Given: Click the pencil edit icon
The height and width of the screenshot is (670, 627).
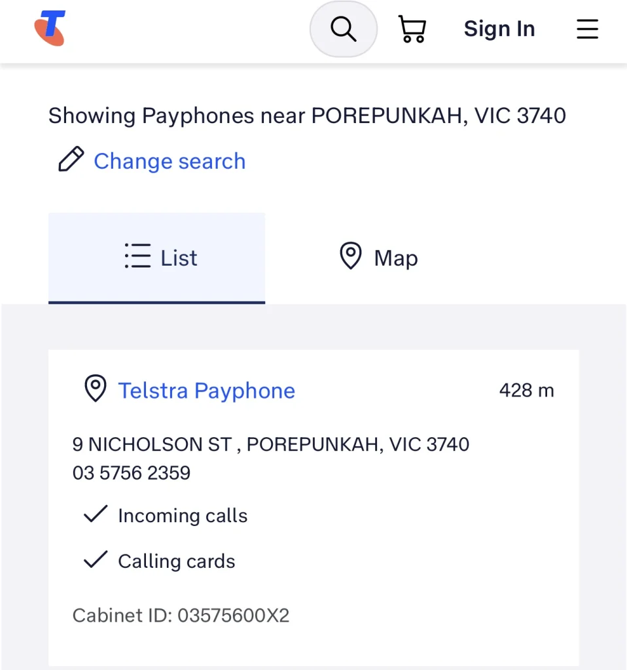Looking at the screenshot, I should tap(71, 160).
